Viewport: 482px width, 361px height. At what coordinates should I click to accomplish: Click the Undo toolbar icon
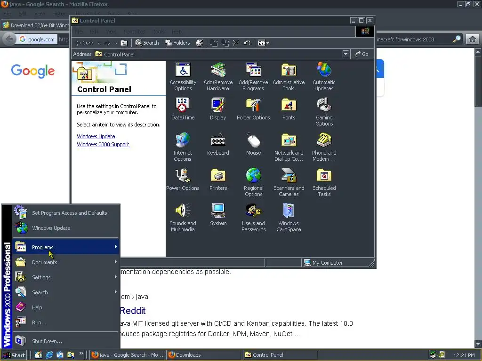pos(247,43)
